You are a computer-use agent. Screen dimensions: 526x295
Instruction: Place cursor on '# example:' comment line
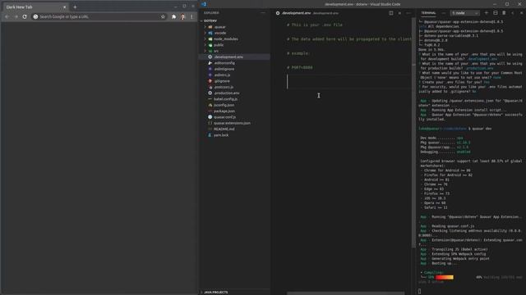298,53
